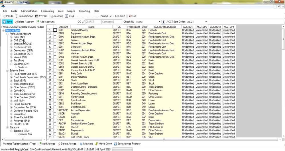Viewport: 285px width, 151px height.
Task: Tick checkbox for account 10105 Equipment
Action: point(55,33)
